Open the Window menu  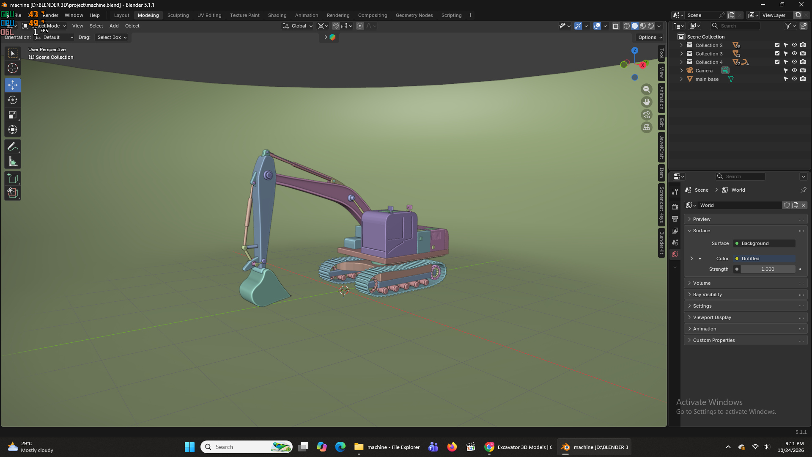[74, 15]
